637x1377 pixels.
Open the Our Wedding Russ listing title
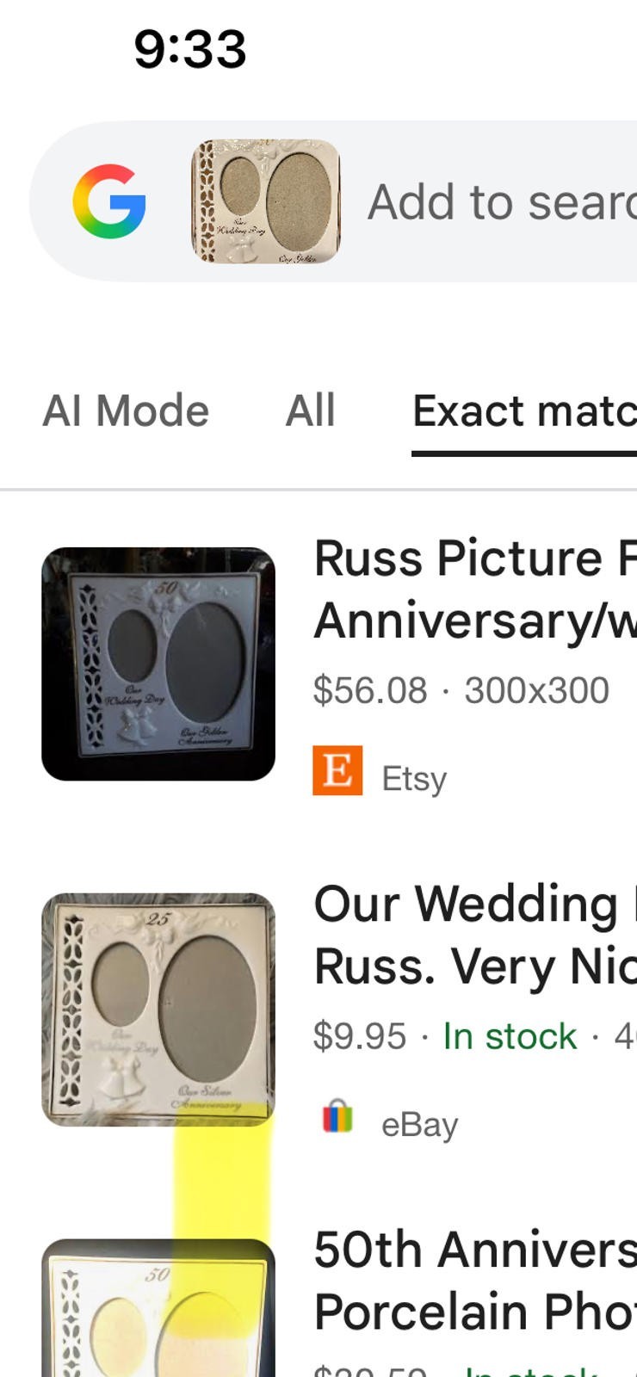coord(475,935)
